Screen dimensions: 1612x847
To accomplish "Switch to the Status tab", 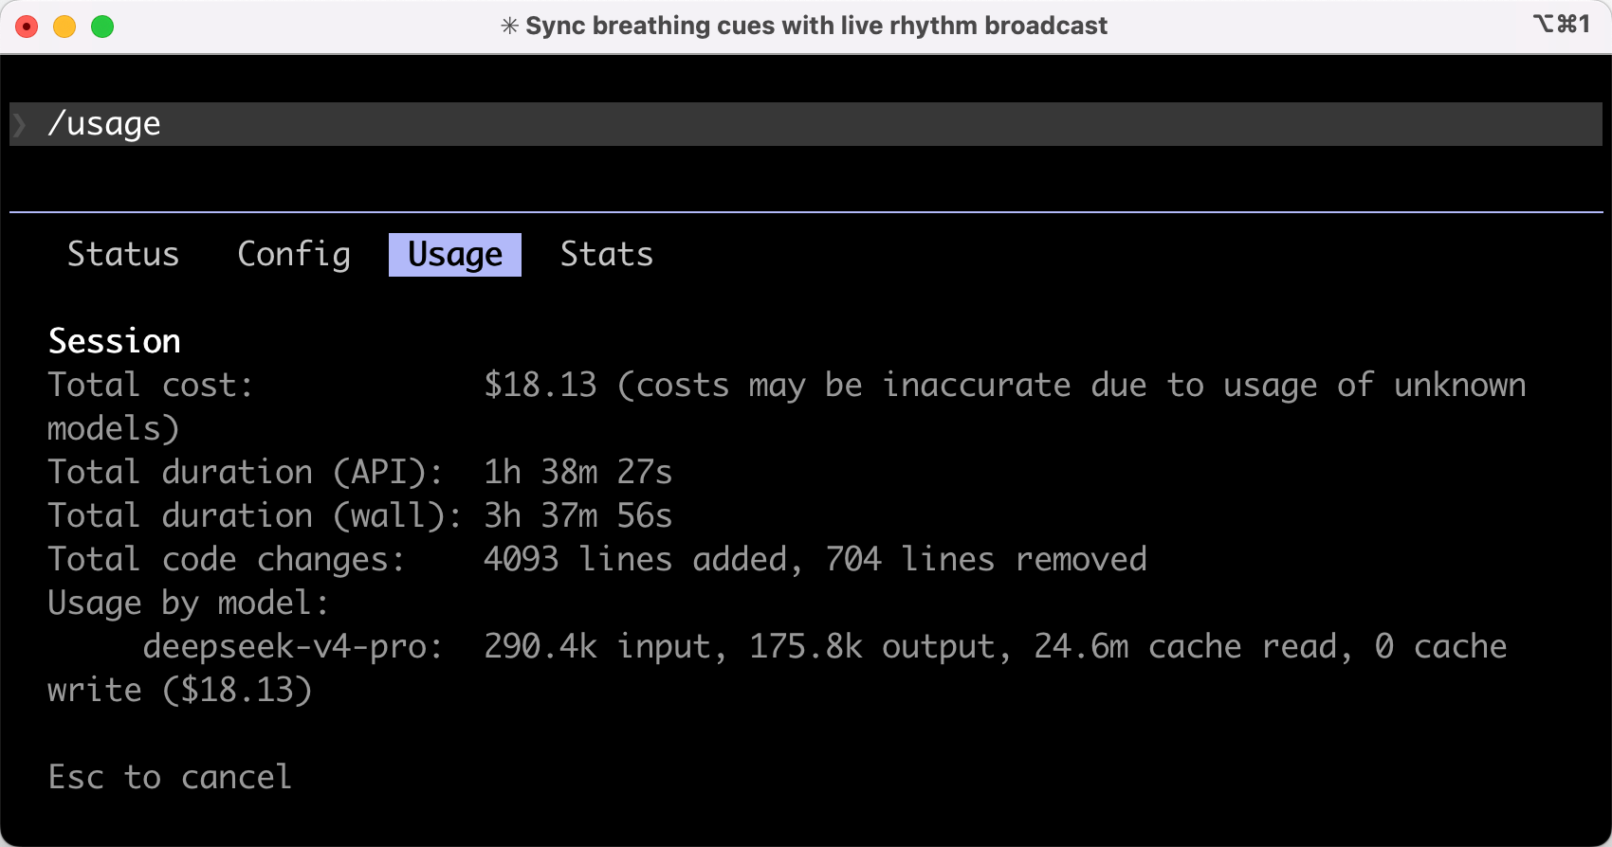I will 123,255.
